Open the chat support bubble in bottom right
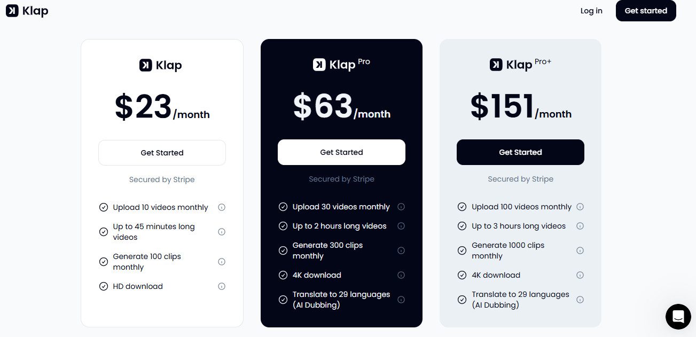This screenshot has height=337, width=696. (x=678, y=317)
